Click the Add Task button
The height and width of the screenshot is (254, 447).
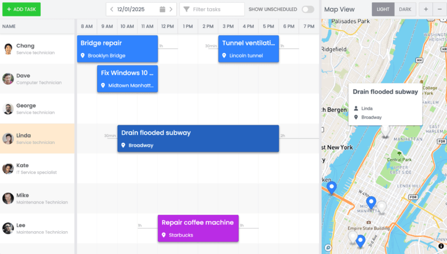[22, 9]
